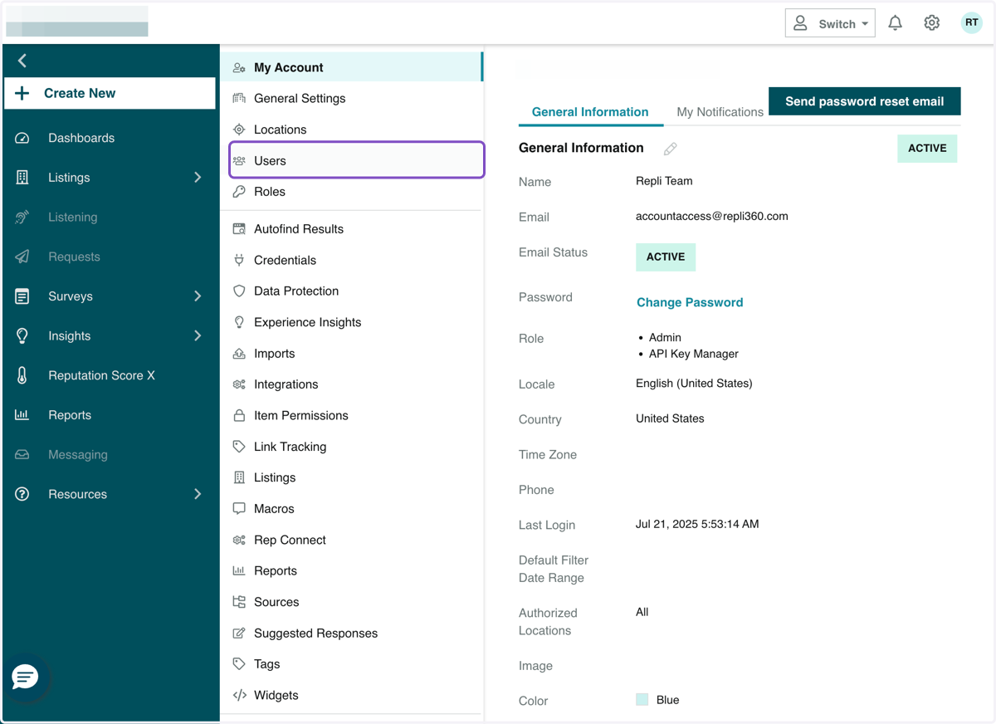Click the Locations target icon

click(x=239, y=130)
